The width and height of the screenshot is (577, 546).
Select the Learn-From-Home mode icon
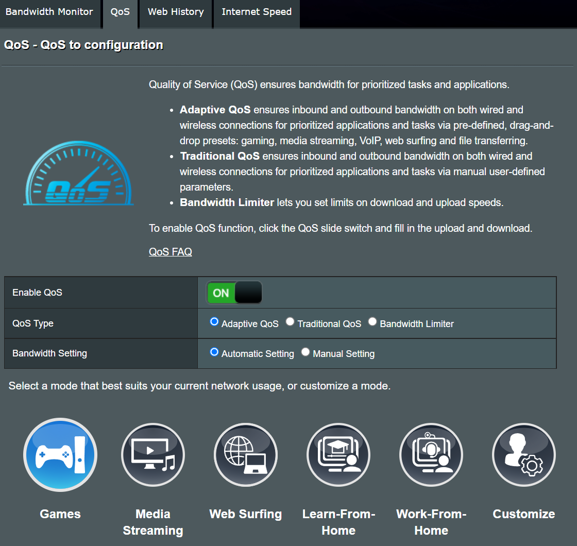tap(338, 455)
